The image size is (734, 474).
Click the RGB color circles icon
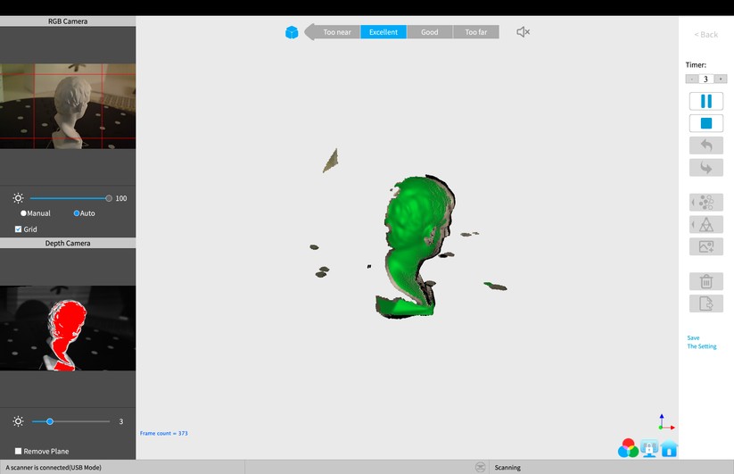click(628, 449)
